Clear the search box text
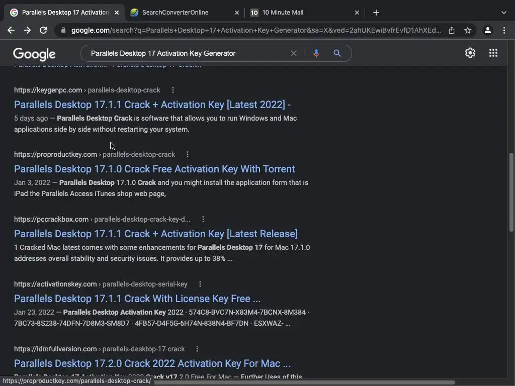Screen dimensions: 515x386 coord(294,53)
